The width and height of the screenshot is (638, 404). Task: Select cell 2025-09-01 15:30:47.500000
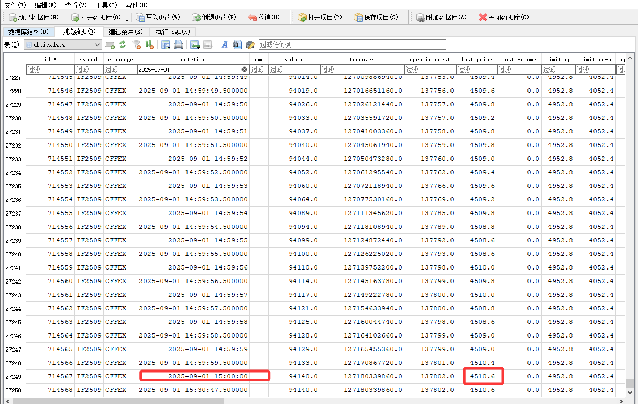(193, 390)
